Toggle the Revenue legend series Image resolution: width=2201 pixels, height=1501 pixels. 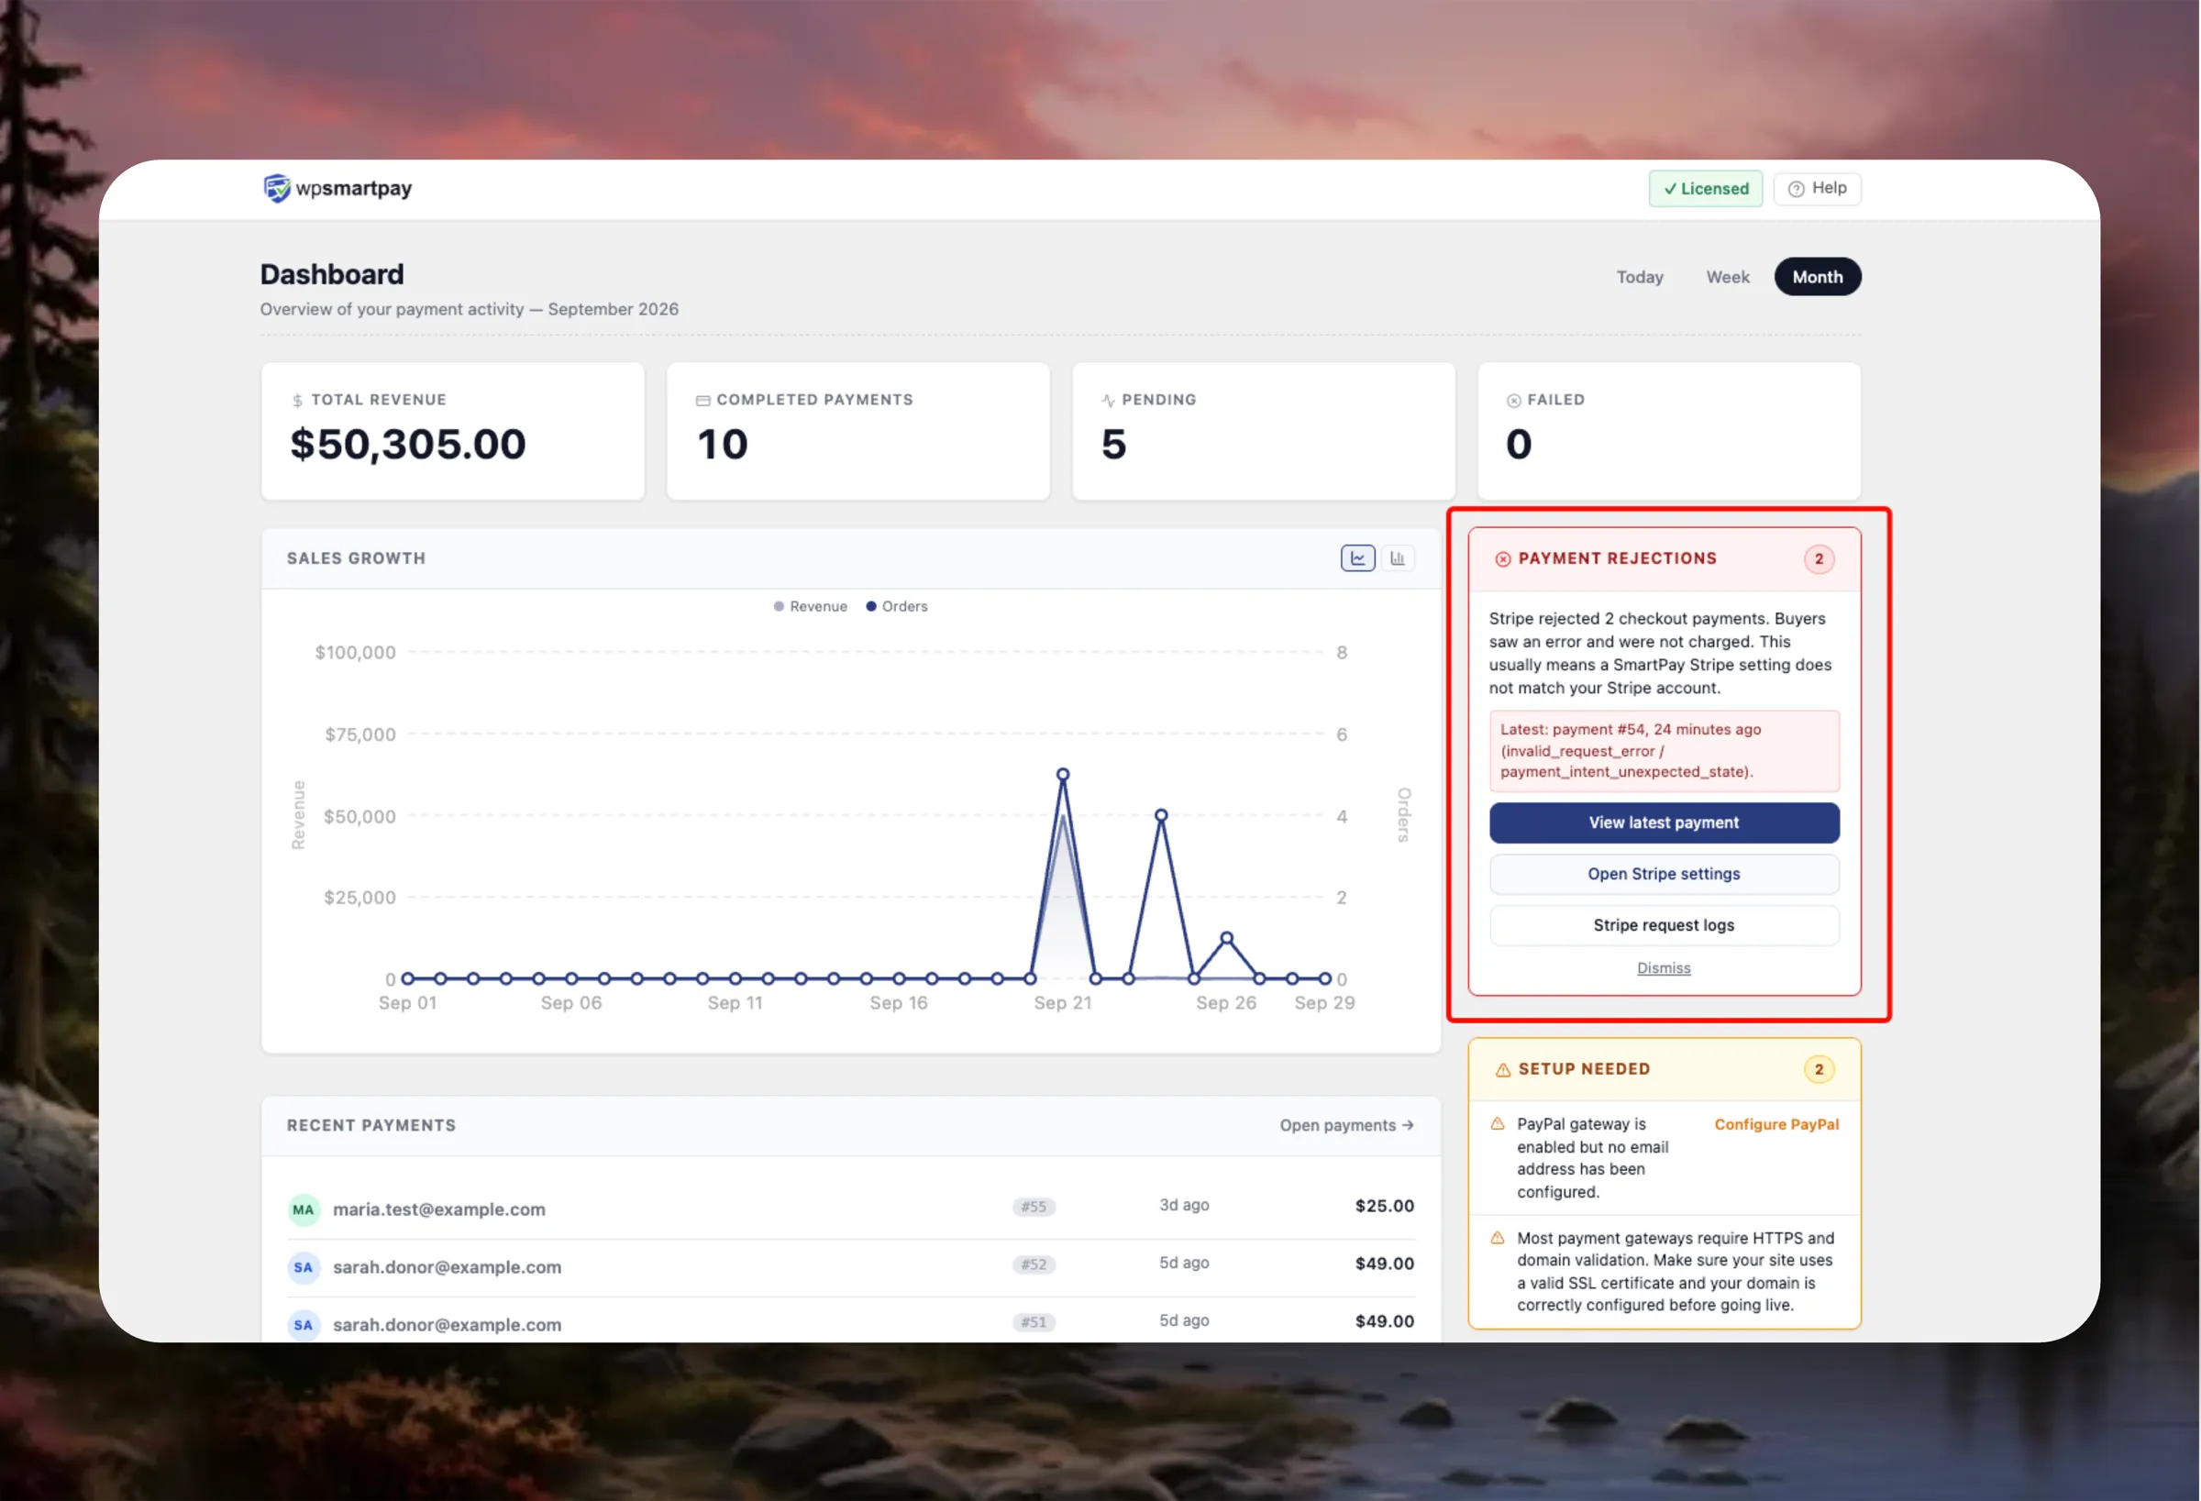[811, 606]
